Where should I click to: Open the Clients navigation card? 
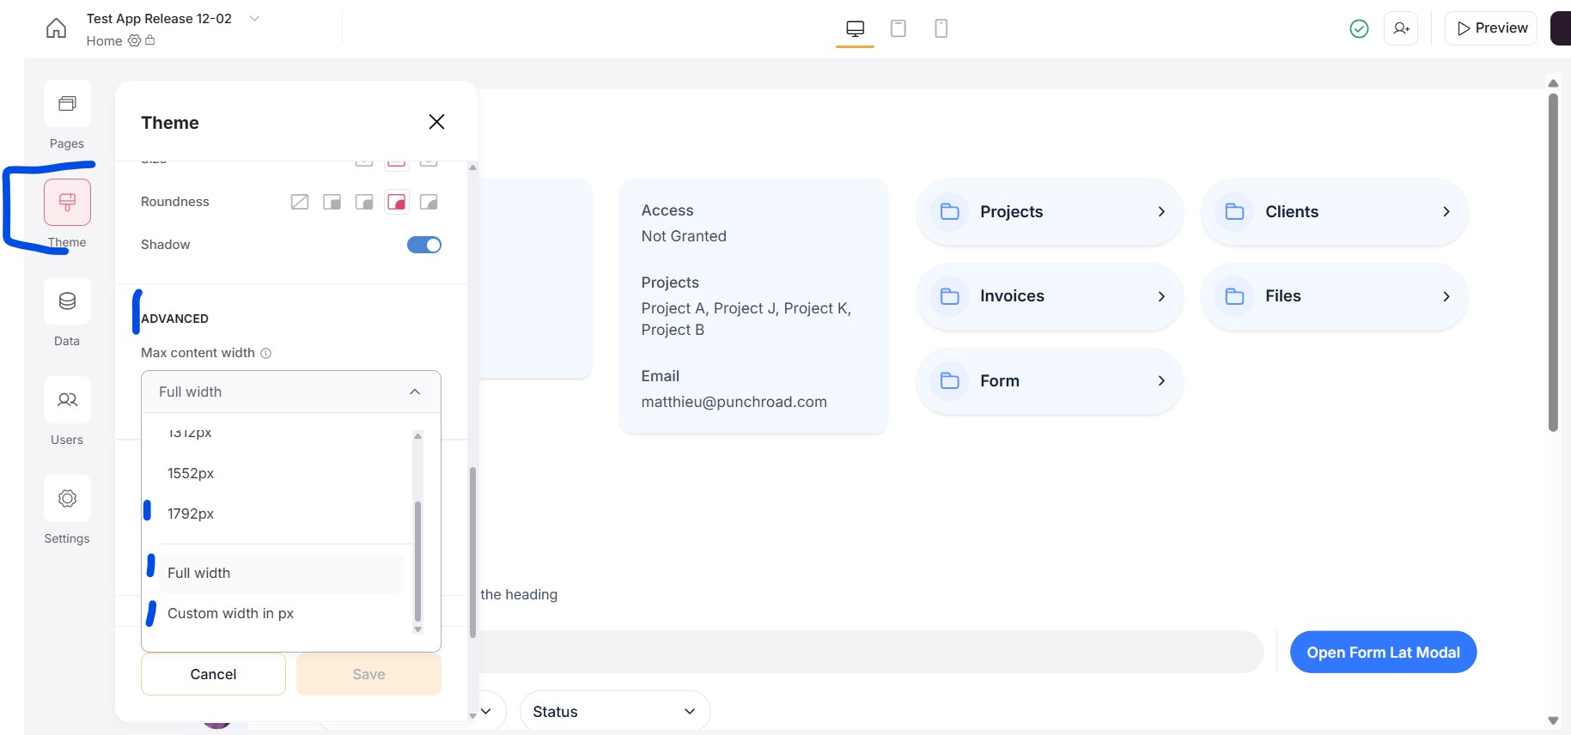pyautogui.click(x=1334, y=211)
